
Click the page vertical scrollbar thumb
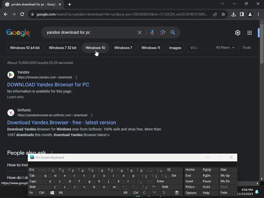tap(262, 44)
